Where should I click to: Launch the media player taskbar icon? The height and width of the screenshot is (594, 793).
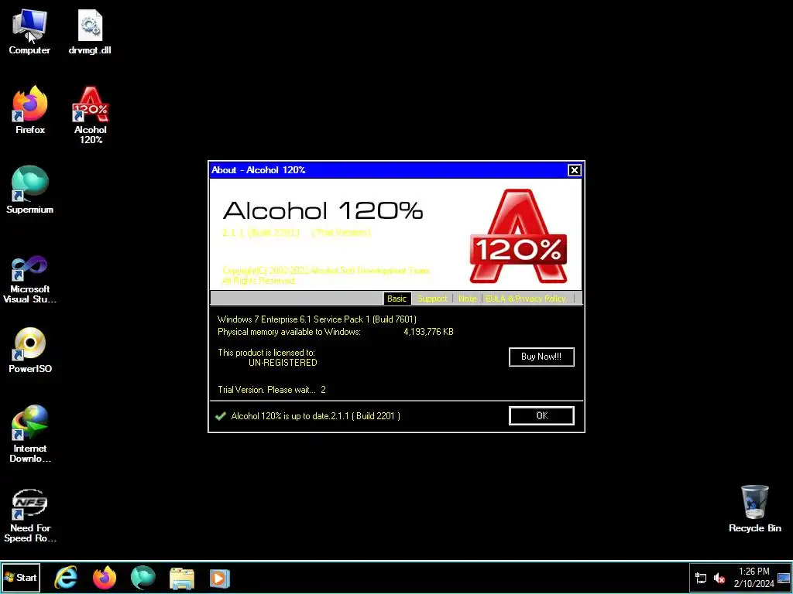click(219, 579)
